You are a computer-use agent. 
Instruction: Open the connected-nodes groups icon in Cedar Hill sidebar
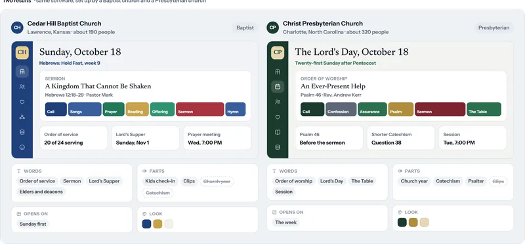tap(22, 117)
